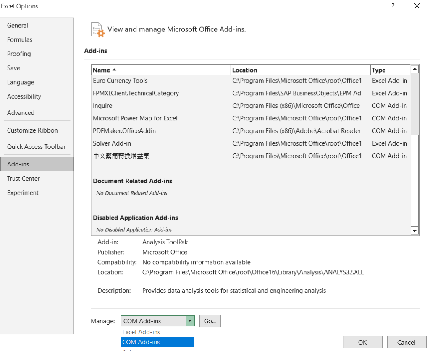Click the Add-ins page gear icon
Viewport: 430px width, 351px height.
97,30
